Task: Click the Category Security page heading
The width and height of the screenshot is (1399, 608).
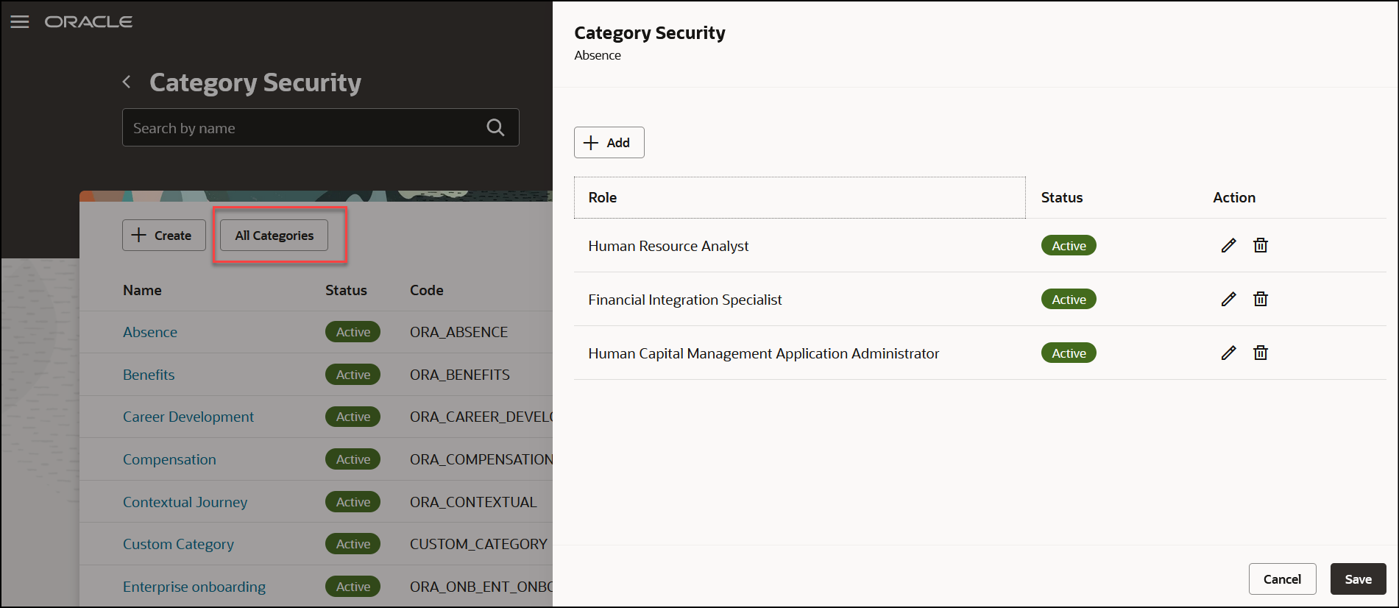Action: tap(255, 82)
